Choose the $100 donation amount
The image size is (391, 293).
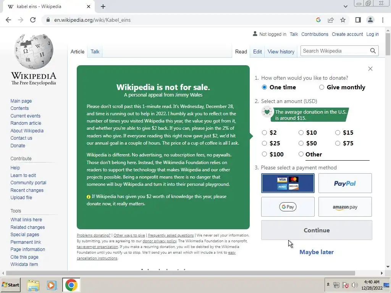coord(264,154)
